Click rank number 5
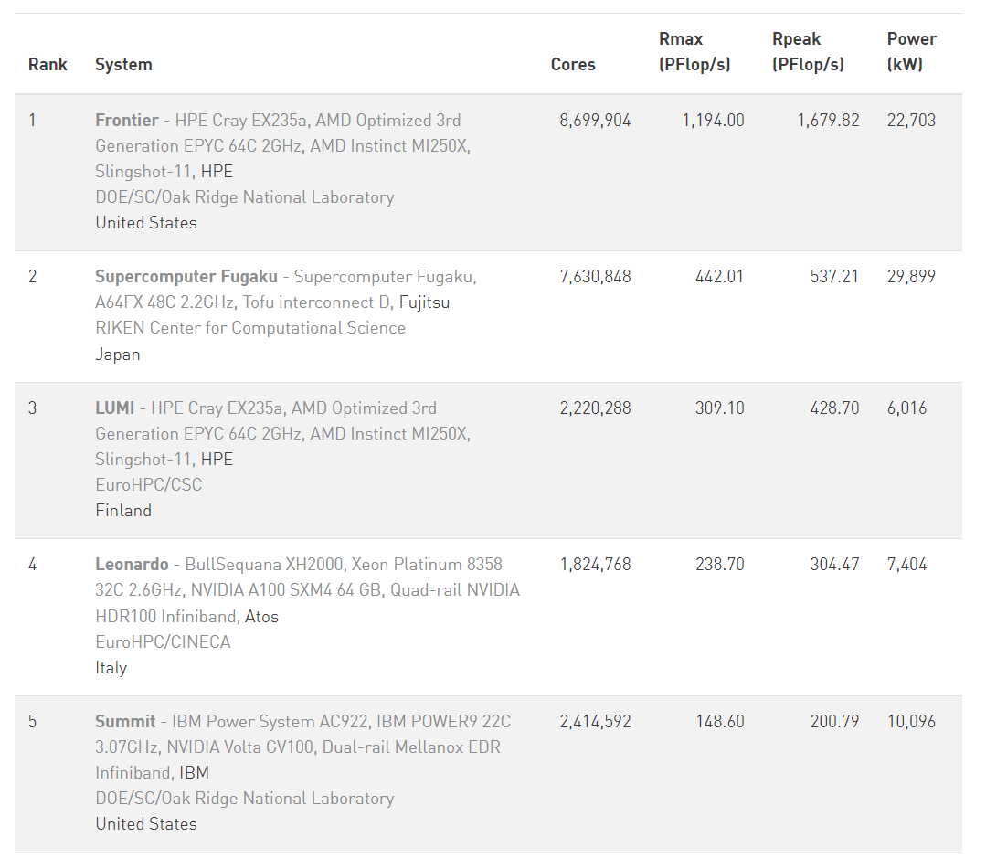 tap(33, 721)
